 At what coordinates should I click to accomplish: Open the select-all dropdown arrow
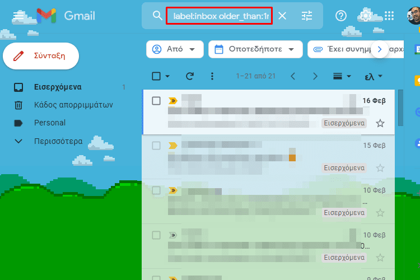click(x=167, y=76)
